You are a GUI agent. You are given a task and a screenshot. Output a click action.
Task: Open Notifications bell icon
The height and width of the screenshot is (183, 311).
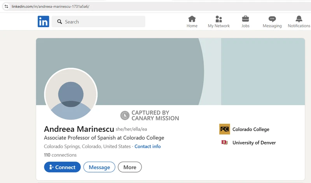299,19
